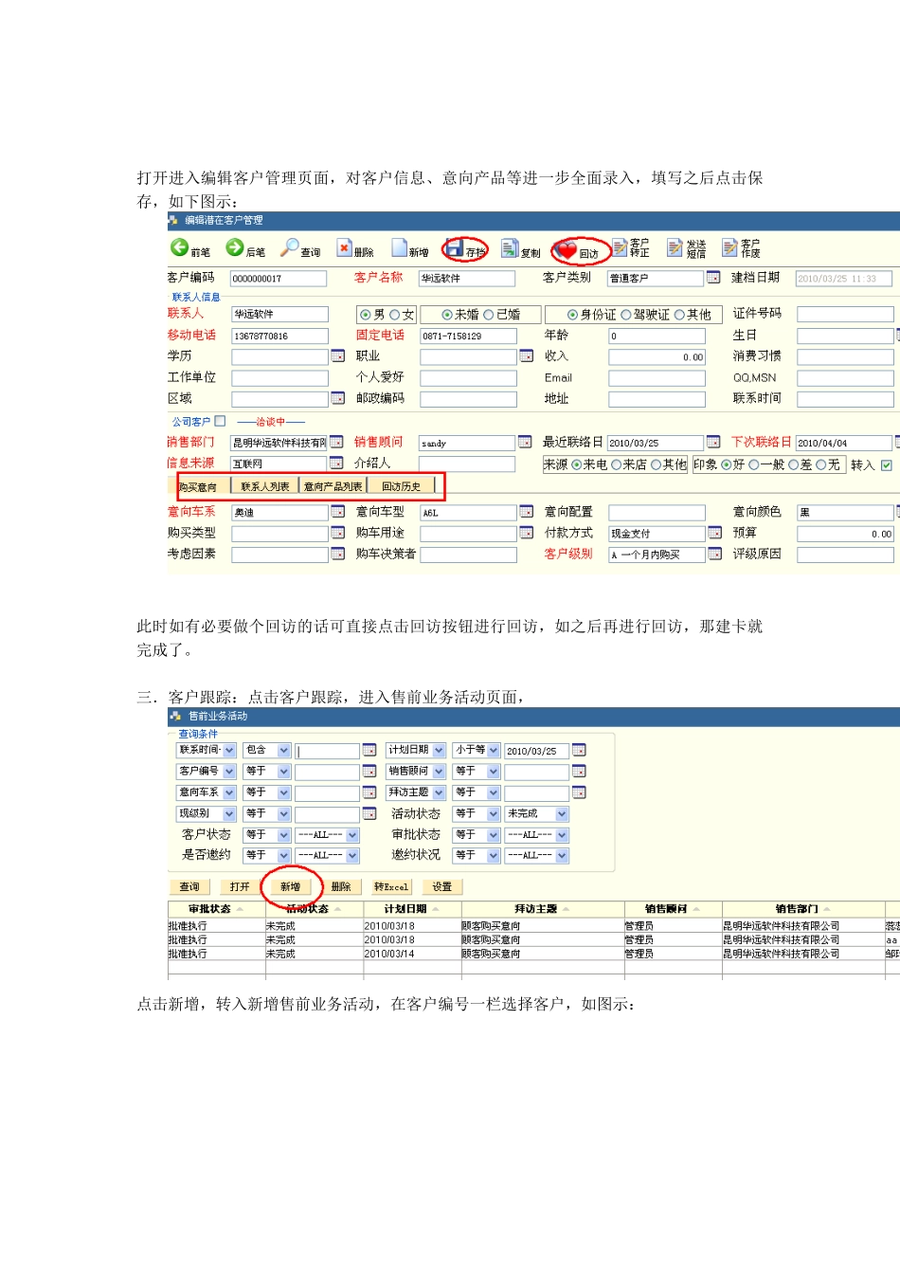This screenshot has height=1274, width=900.
Task: Open picker icon beside 客户类别 field
Action: click(713, 278)
